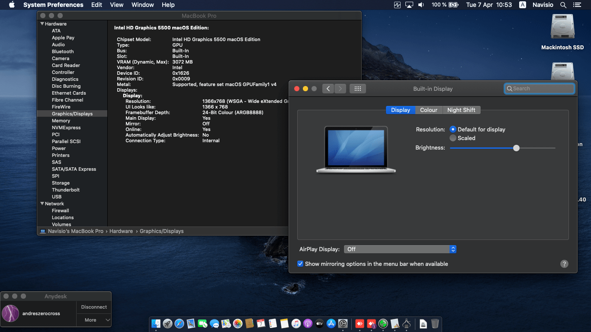Switch to the Night Shift tab
Image resolution: width=591 pixels, height=332 pixels.
point(461,110)
